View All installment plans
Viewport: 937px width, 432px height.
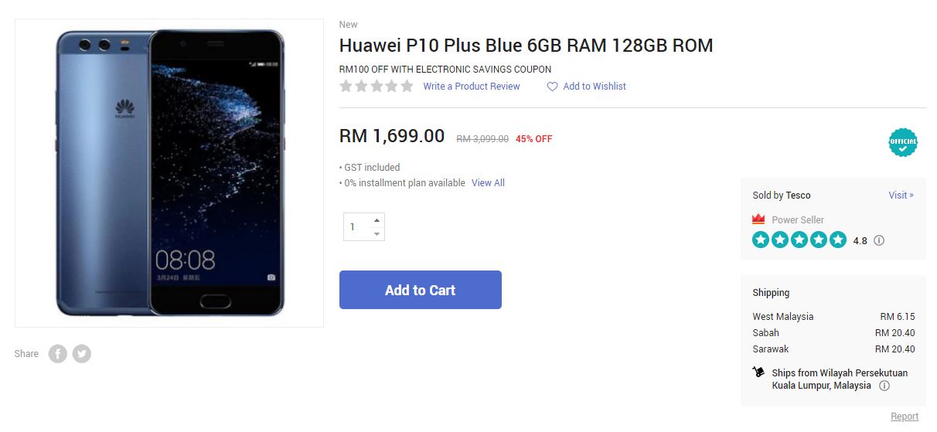pyautogui.click(x=488, y=183)
